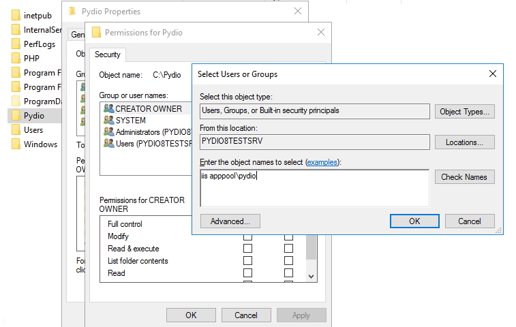This screenshot has height=327, width=516.
Task: Close Select Users or Groups dialog
Action: [493, 74]
